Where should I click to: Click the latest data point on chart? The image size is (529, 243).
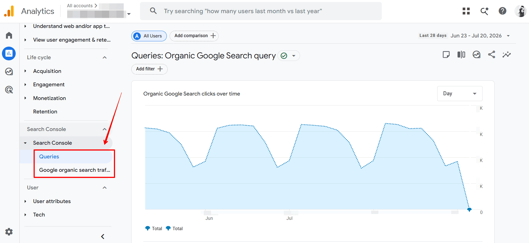pos(469,209)
